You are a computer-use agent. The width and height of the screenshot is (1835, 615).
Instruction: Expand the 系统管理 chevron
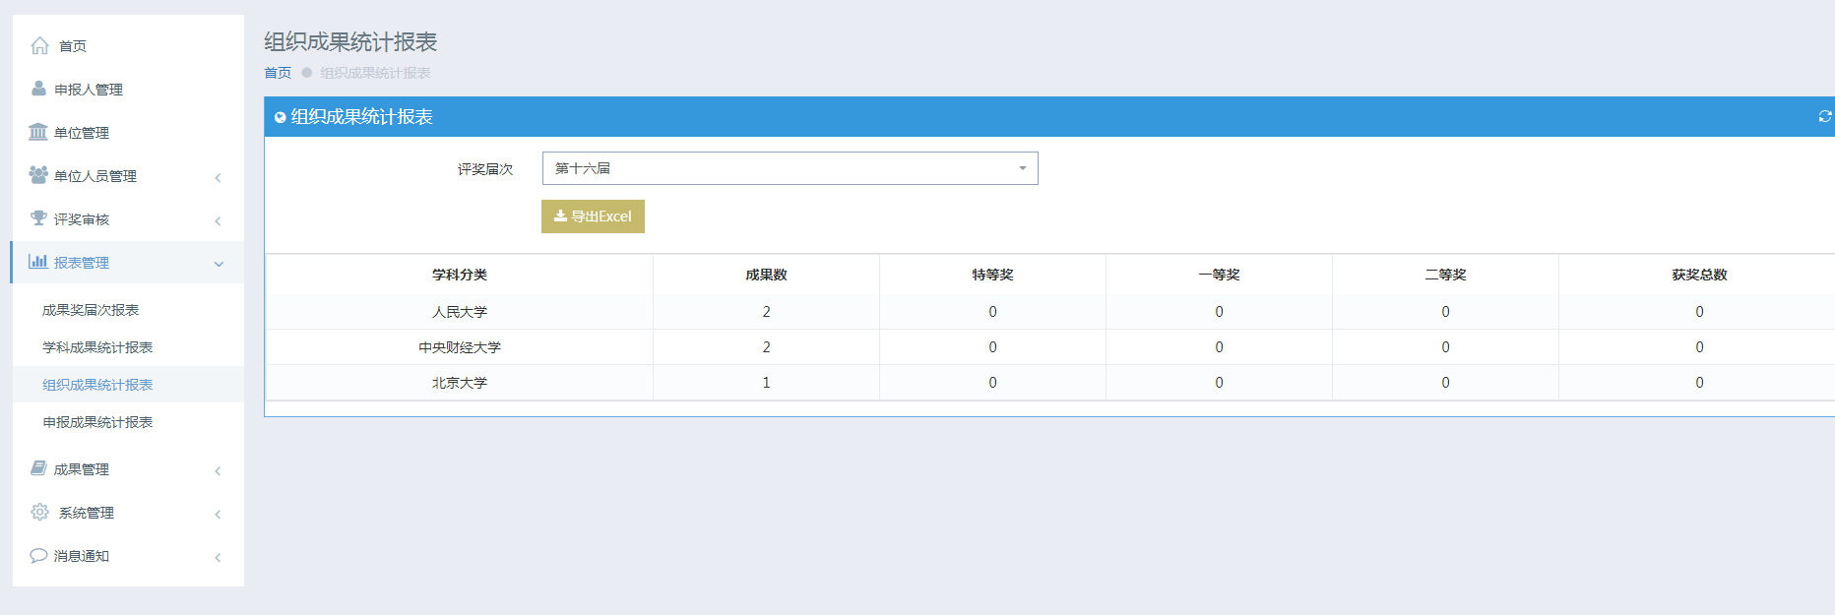218,514
